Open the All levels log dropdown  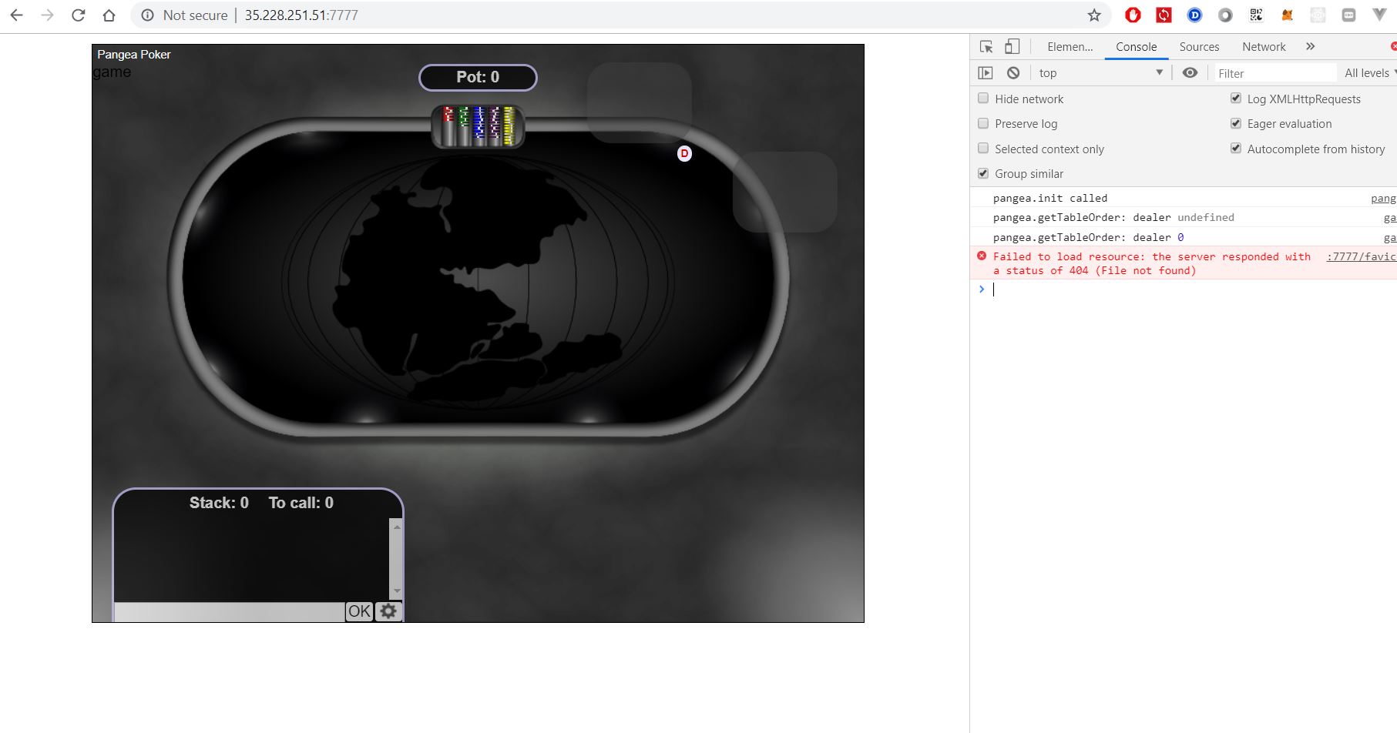click(x=1369, y=73)
